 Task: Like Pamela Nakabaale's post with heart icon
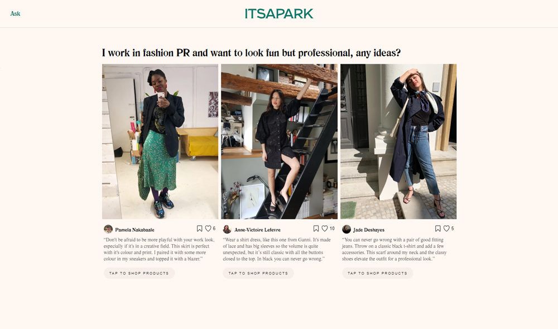pyautogui.click(x=208, y=228)
